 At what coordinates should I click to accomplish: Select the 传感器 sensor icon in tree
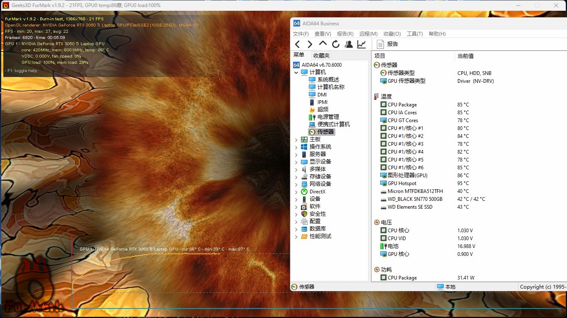pos(312,132)
